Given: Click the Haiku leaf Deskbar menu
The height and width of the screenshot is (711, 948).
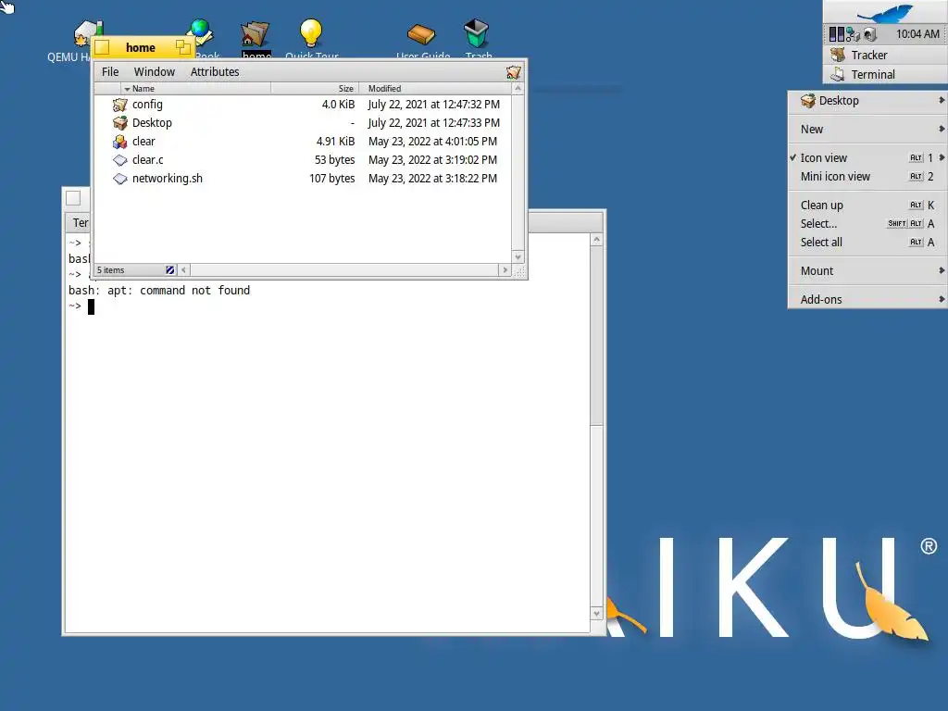Looking at the screenshot, I should [885, 12].
